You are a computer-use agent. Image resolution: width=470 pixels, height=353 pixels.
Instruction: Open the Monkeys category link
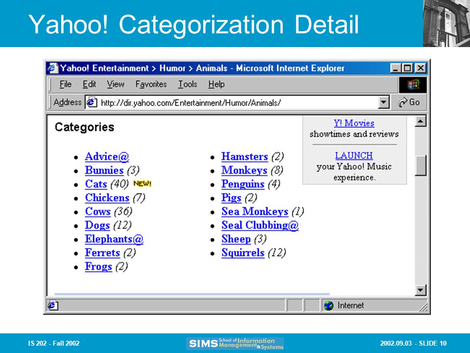[244, 171]
